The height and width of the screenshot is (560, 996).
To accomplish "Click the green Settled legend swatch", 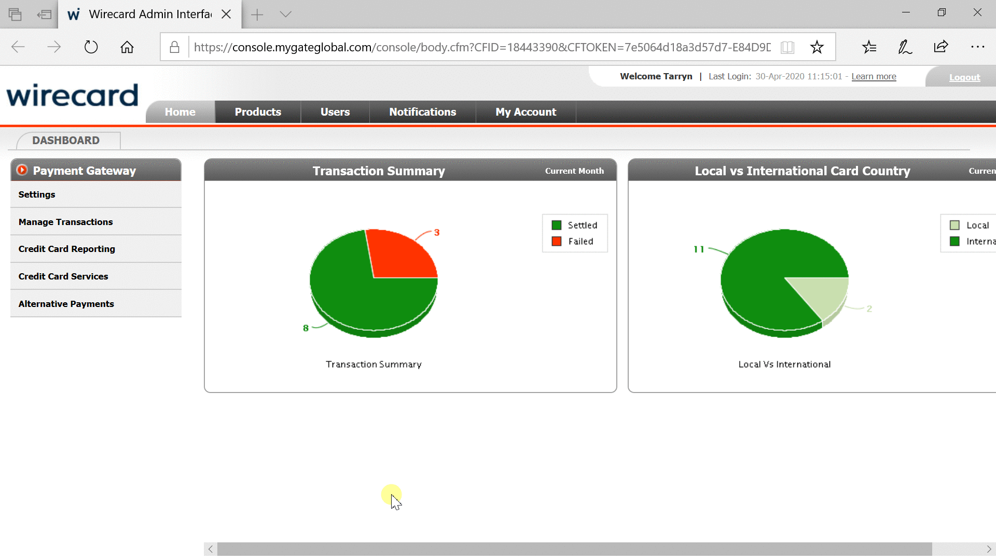I will pos(557,225).
